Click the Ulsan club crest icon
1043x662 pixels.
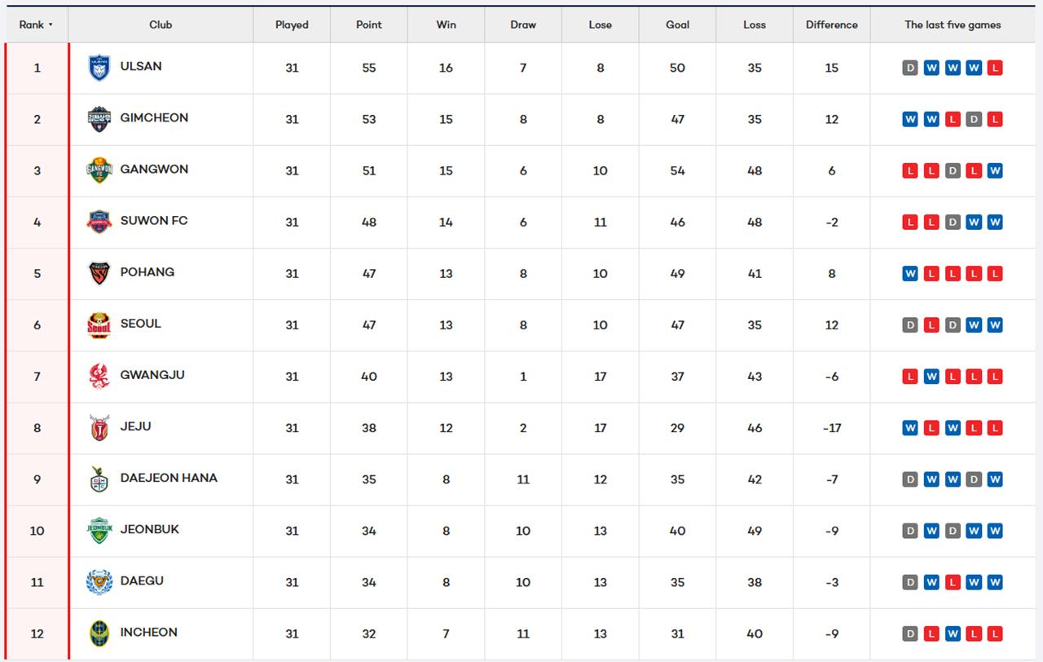(99, 68)
